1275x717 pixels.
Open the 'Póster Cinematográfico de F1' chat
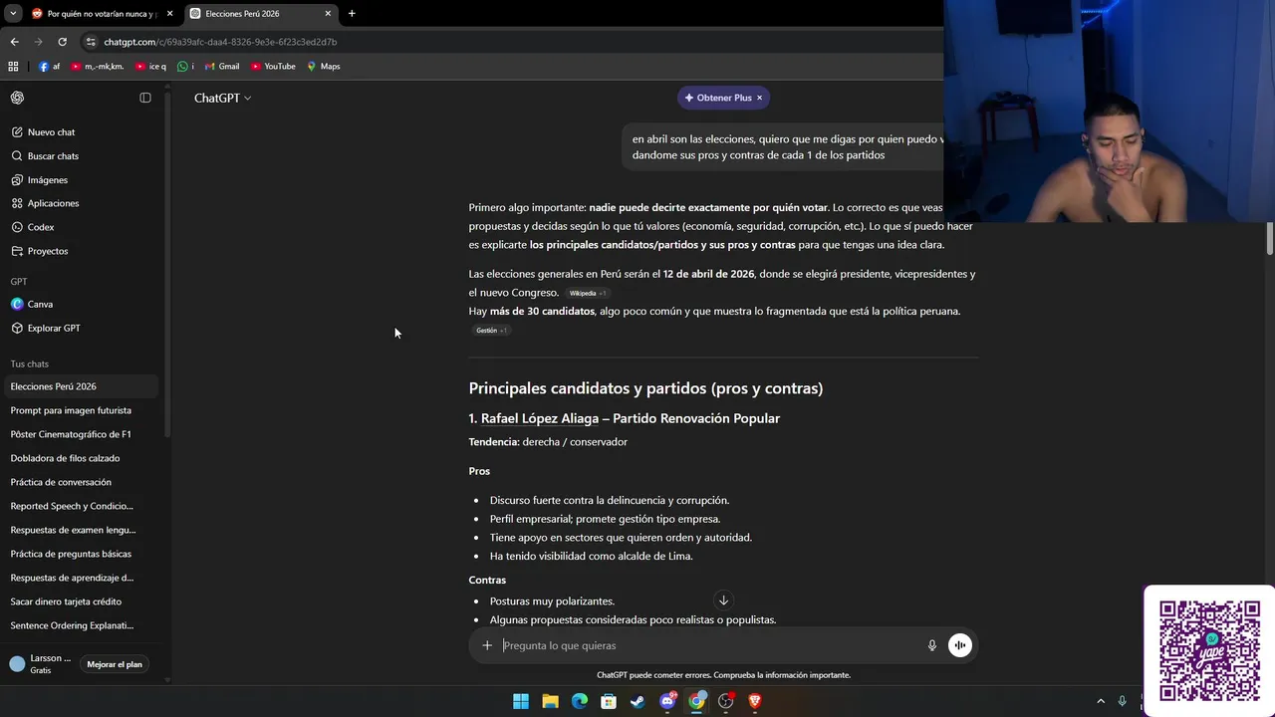coord(80,434)
